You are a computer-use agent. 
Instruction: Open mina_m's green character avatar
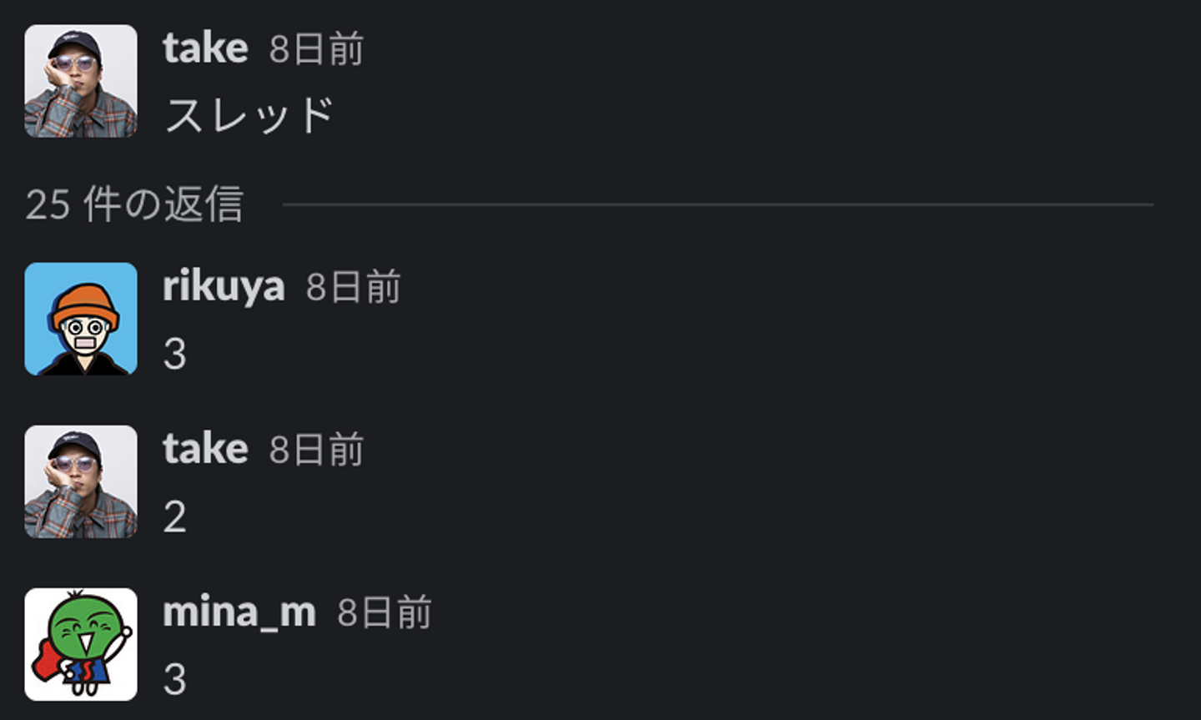click(81, 644)
